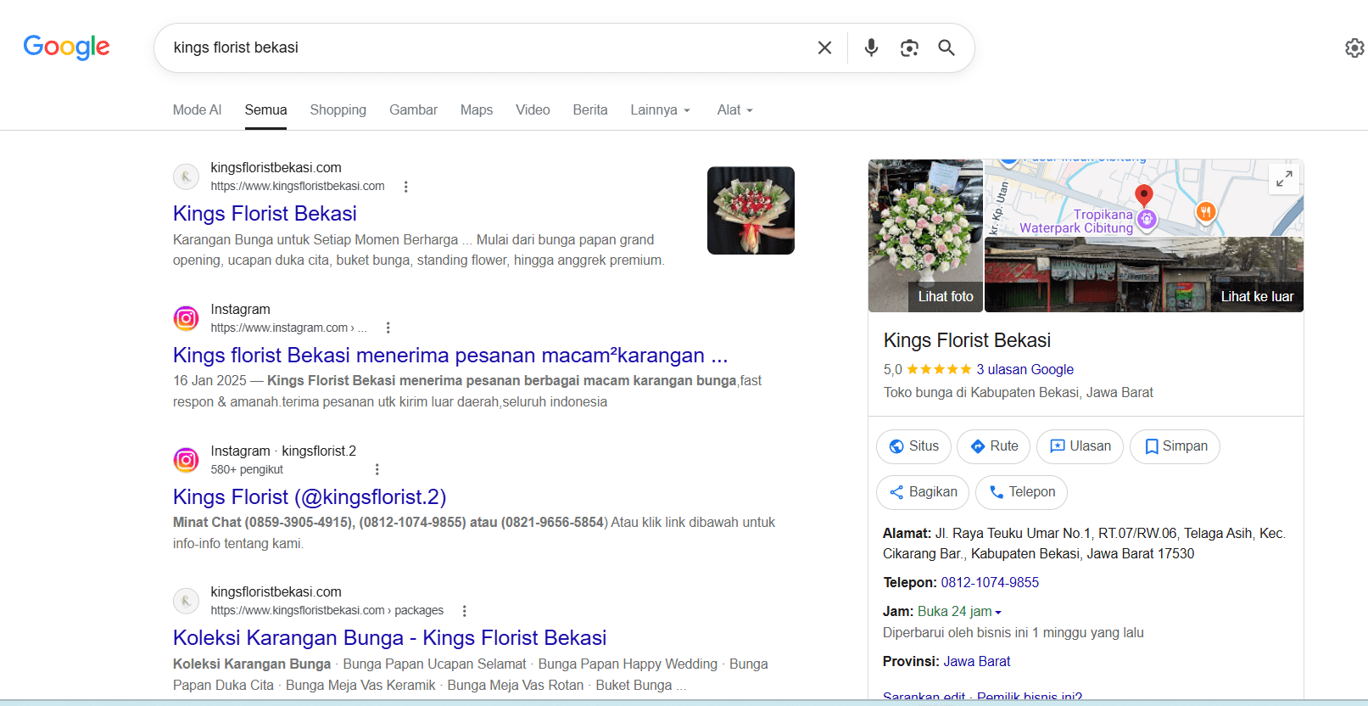This screenshot has width=1368, height=706.
Task: Click favicon of packages result
Action: [x=186, y=601]
